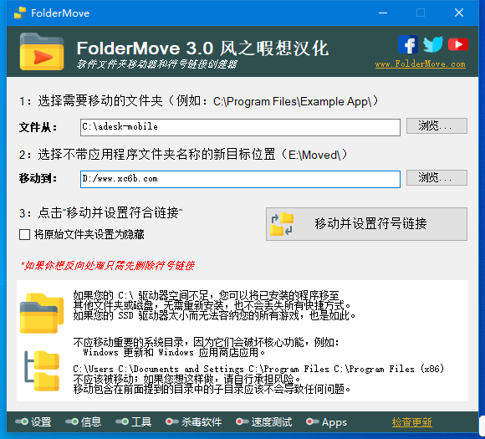Toggle the 信息 section at bottom
485x439 pixels.
(x=84, y=422)
